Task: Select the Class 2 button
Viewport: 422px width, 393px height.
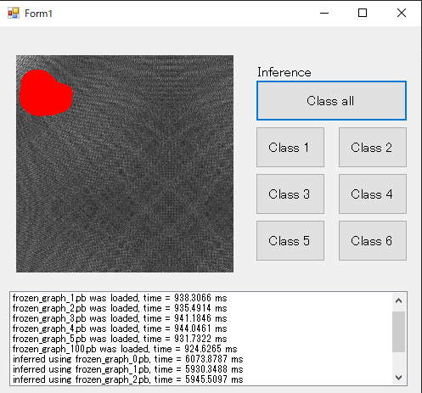Action: pyautogui.click(x=373, y=147)
